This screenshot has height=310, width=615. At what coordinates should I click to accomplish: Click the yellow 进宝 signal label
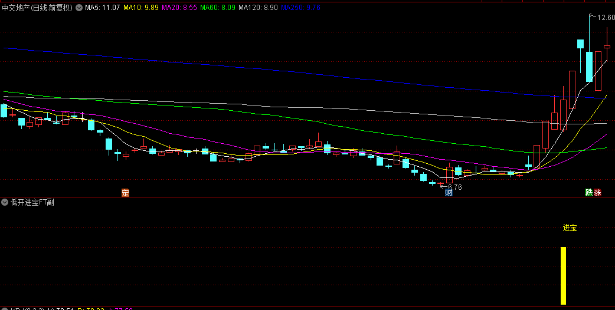tap(570, 228)
